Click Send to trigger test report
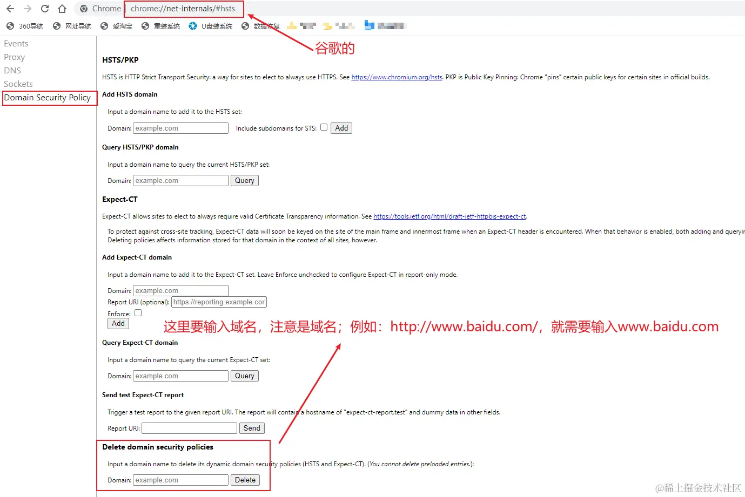The height and width of the screenshot is (497, 745). pyautogui.click(x=252, y=428)
